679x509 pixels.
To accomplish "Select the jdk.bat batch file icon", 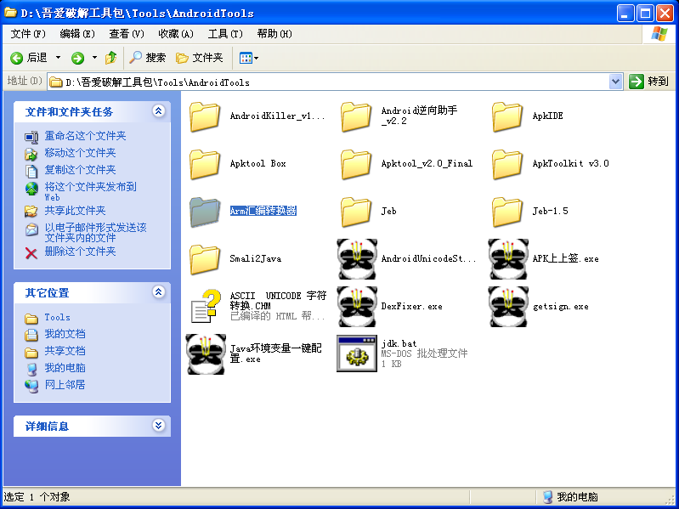I will click(357, 354).
